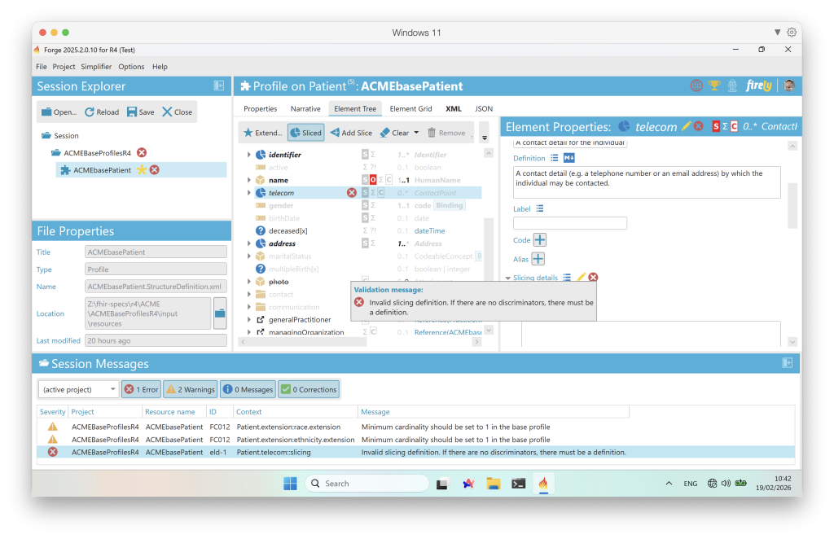Screen dimensions: 834x539
Task: Click the Clear eraser button
Action: coord(394,133)
